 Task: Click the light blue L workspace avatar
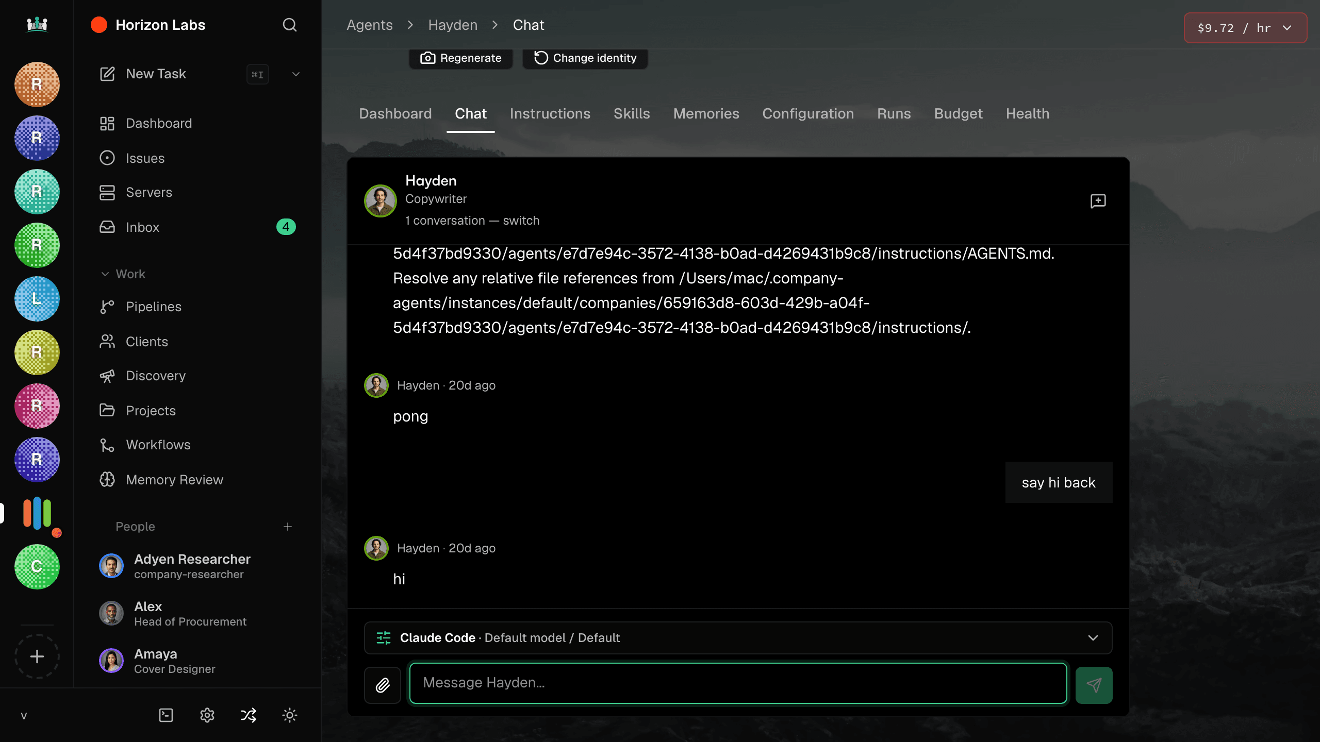tap(37, 299)
